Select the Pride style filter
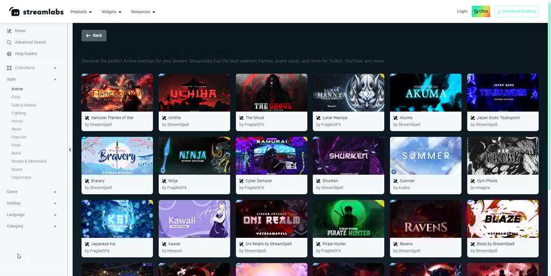 pyautogui.click(x=16, y=145)
